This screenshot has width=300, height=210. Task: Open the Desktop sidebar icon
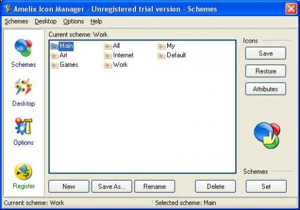[x=23, y=87]
